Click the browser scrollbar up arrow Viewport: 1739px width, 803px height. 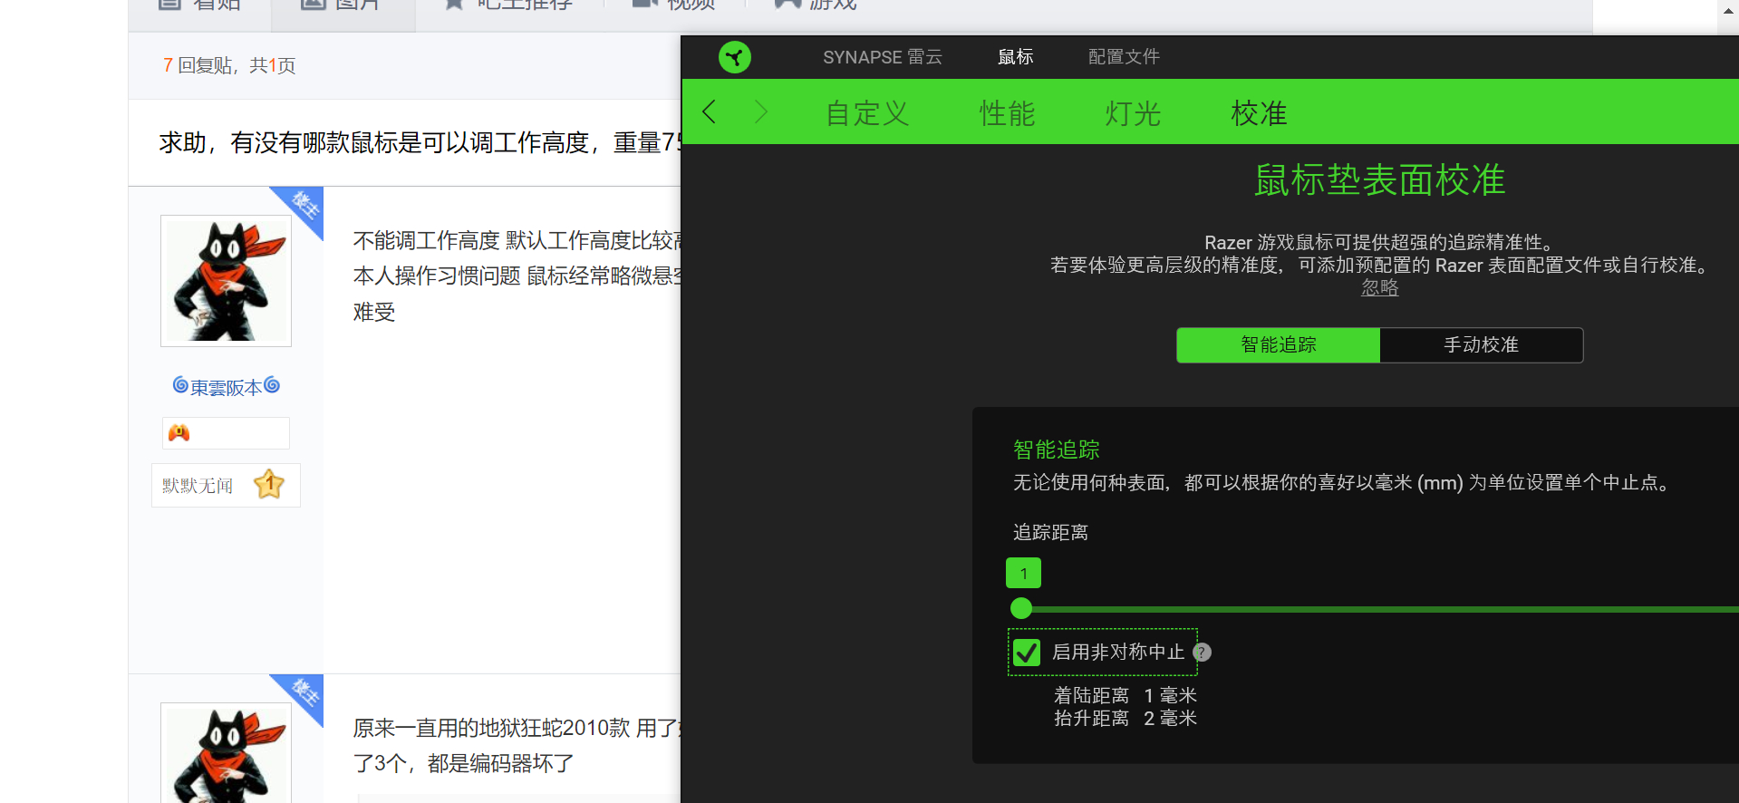click(1729, 10)
